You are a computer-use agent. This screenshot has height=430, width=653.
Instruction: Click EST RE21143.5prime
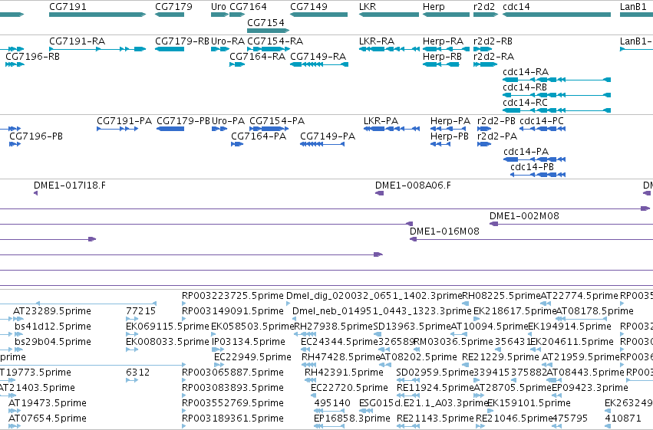point(435,419)
